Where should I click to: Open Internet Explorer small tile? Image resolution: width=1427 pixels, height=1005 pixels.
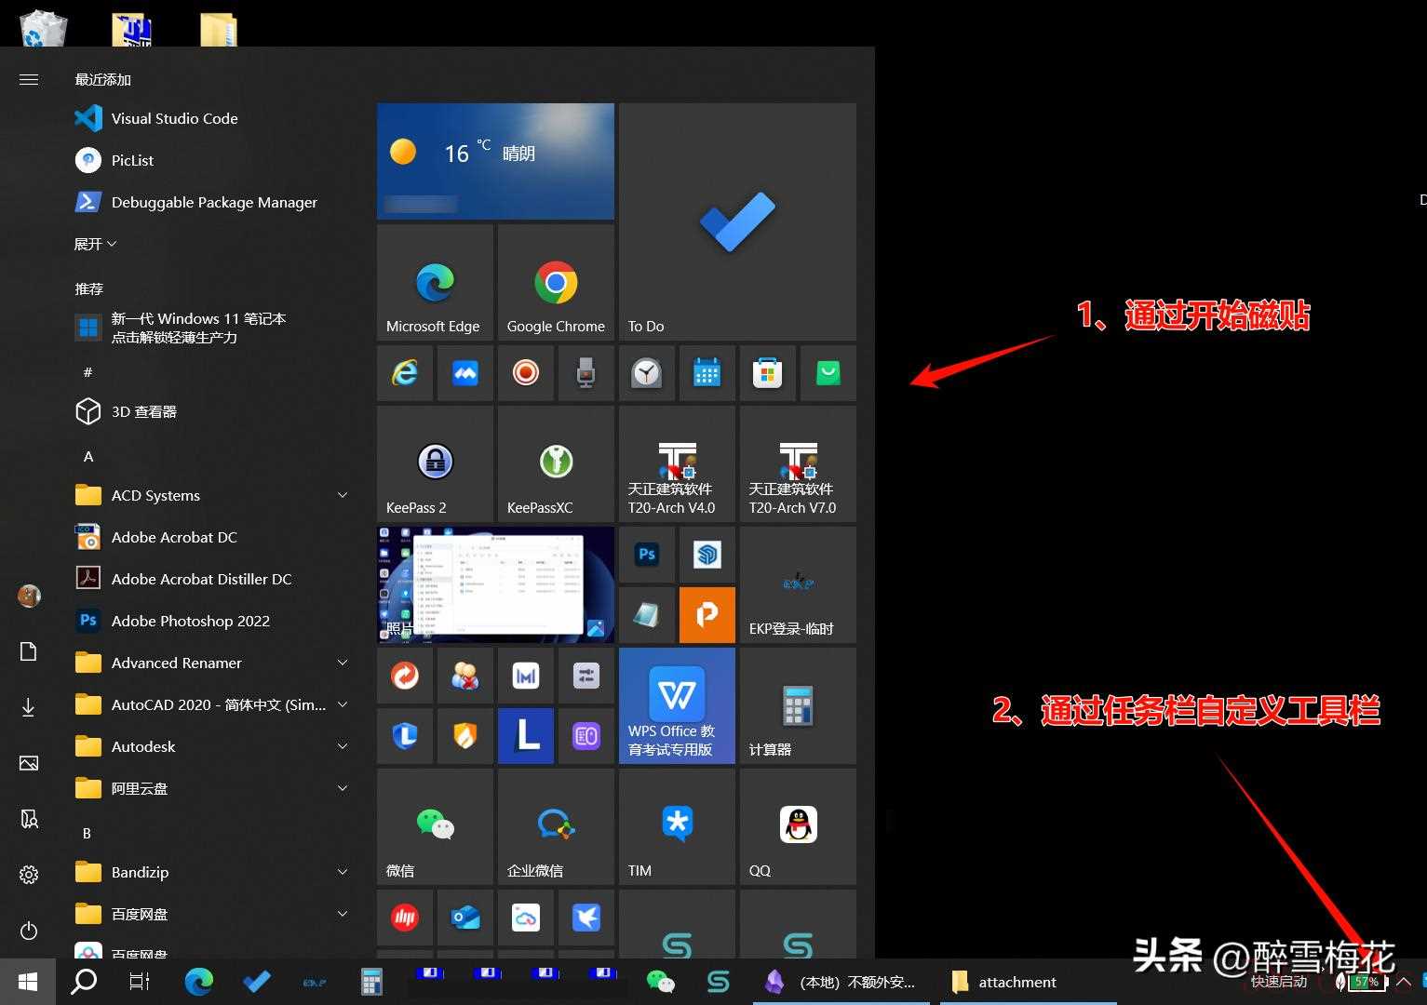pos(405,373)
